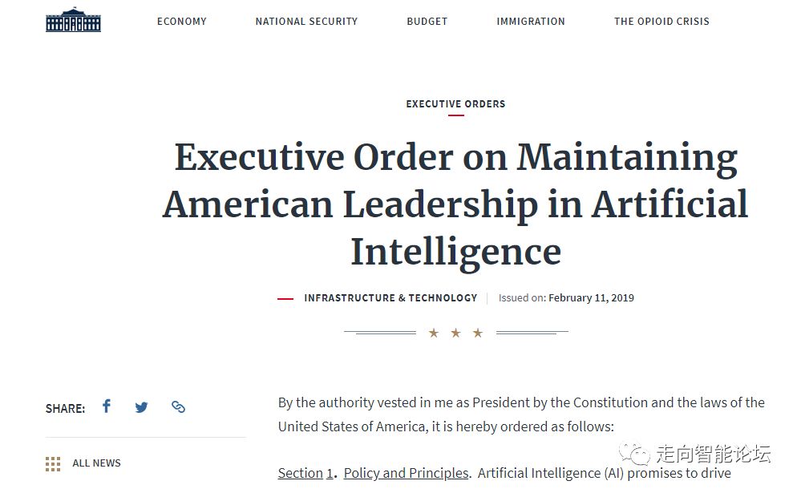
Task: Click the ALL NEWS grid icon
Action: tap(53, 463)
